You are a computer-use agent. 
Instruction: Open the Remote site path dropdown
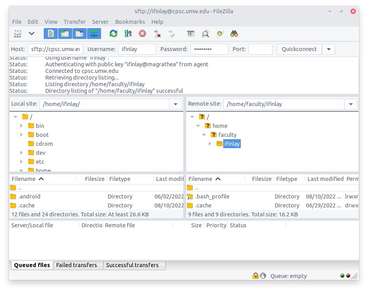pos(351,104)
